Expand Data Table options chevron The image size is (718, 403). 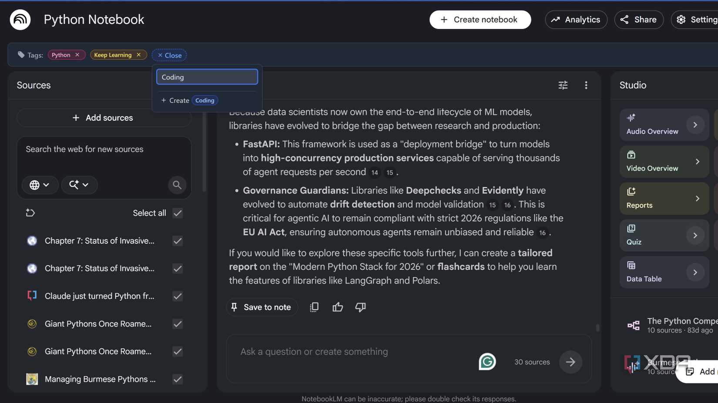point(695,272)
